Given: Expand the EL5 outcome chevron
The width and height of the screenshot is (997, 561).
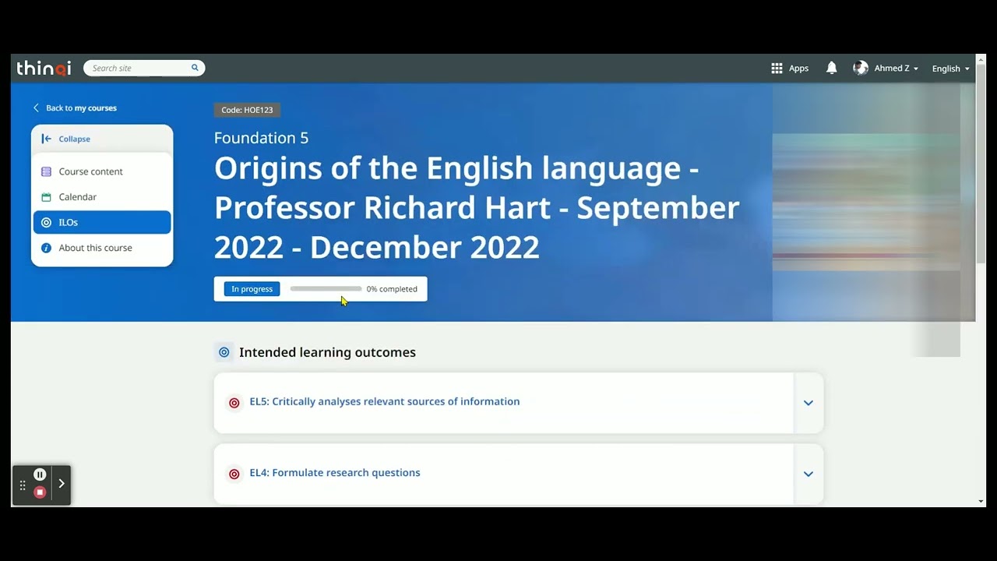Looking at the screenshot, I should tap(809, 403).
